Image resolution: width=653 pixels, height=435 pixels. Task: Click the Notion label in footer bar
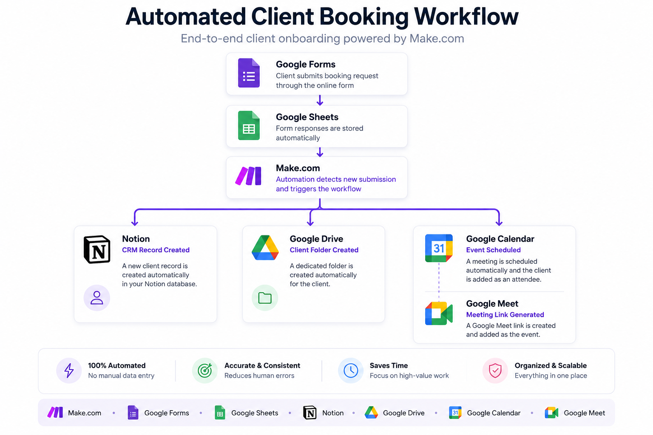(x=333, y=413)
